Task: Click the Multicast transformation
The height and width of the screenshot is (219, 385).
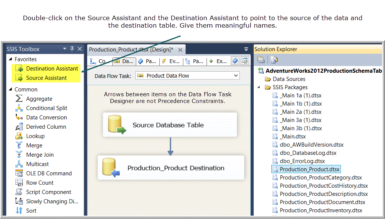Action: pyautogui.click(x=37, y=164)
